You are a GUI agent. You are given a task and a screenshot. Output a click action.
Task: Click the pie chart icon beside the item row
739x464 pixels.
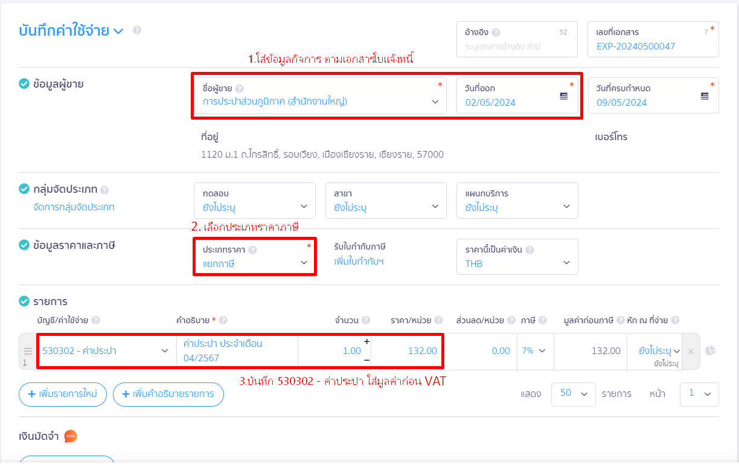(710, 350)
